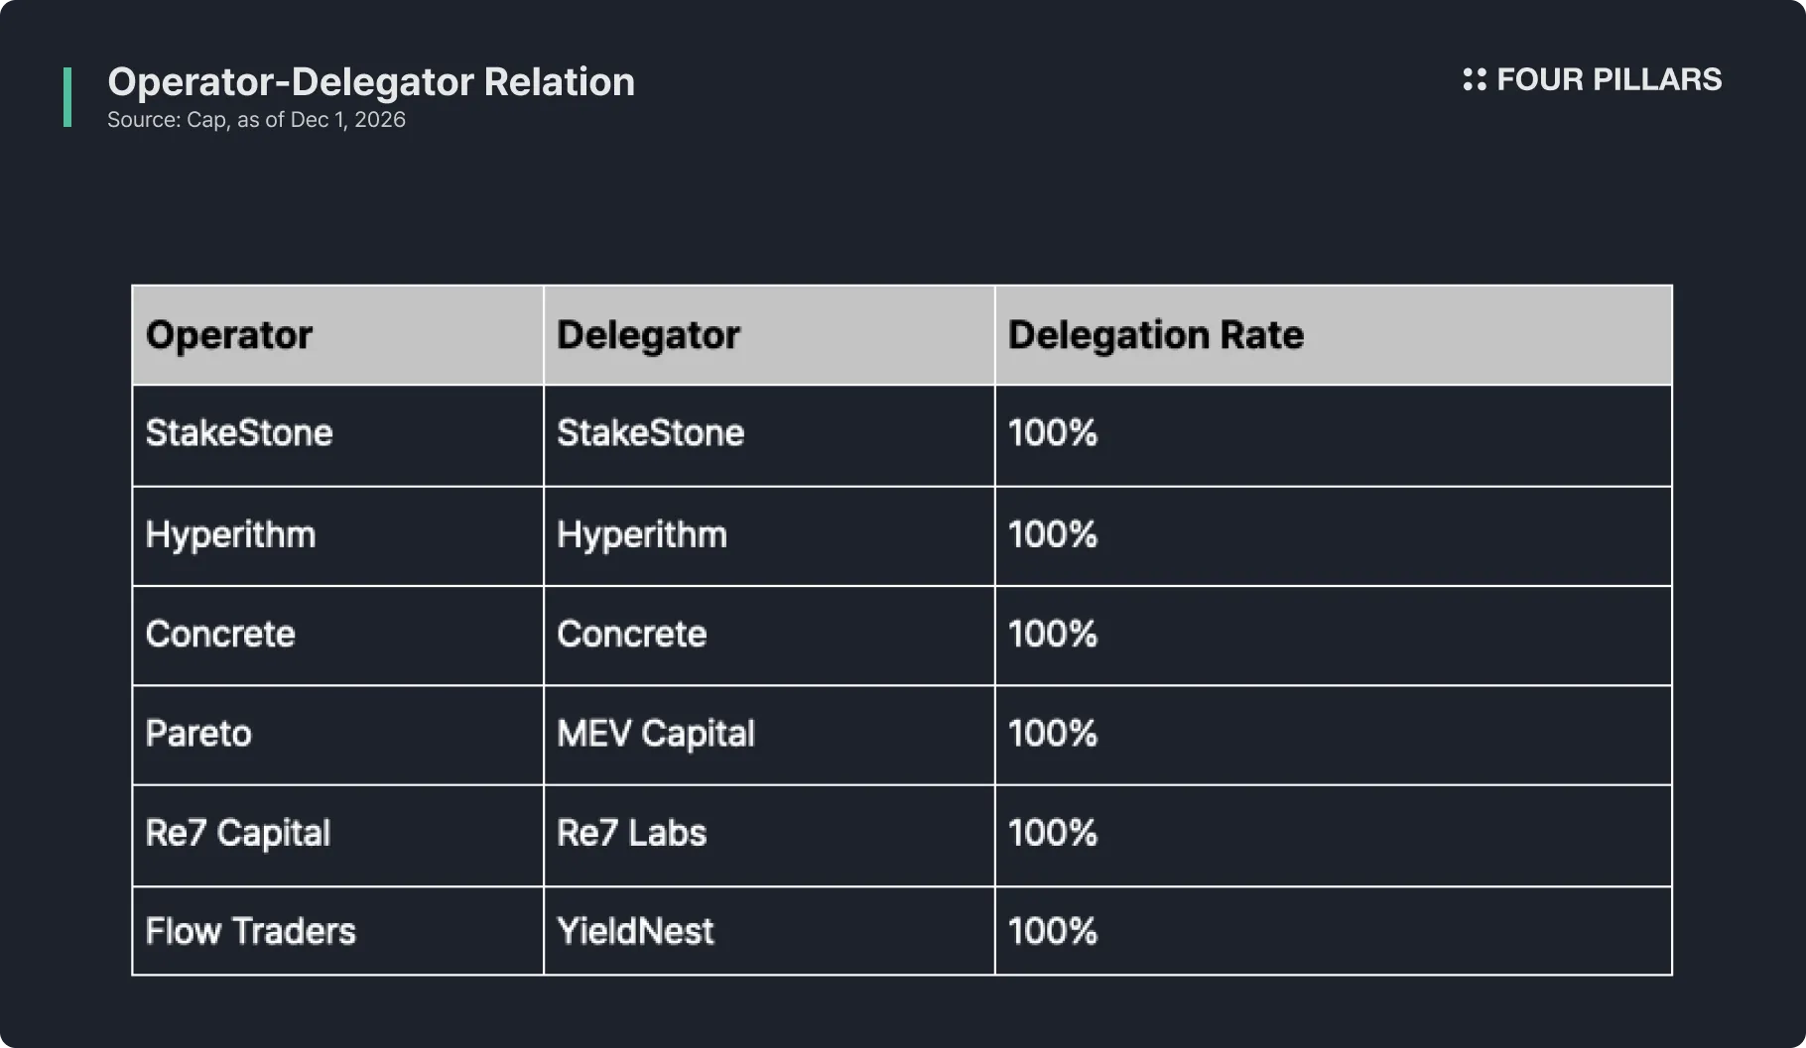
Task: Click the Four Pillars dots logo icon
Action: point(1474,79)
